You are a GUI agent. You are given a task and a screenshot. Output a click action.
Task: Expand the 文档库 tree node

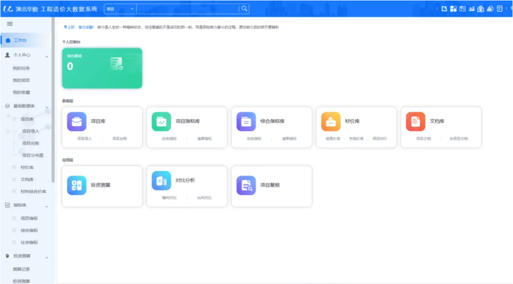14,179
